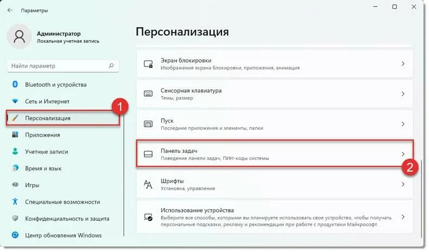Viewport: 429px width, 252px height.
Task: Expand Панель задач chevron
Action: (x=403, y=154)
